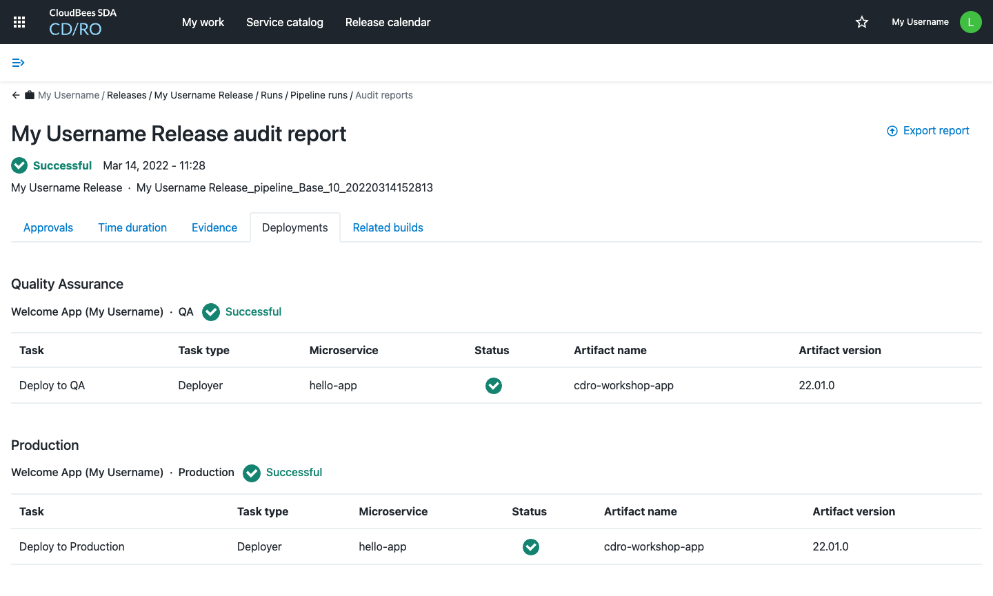Image resolution: width=993 pixels, height=596 pixels.
Task: Open the apps grid menu icon
Action: click(19, 22)
